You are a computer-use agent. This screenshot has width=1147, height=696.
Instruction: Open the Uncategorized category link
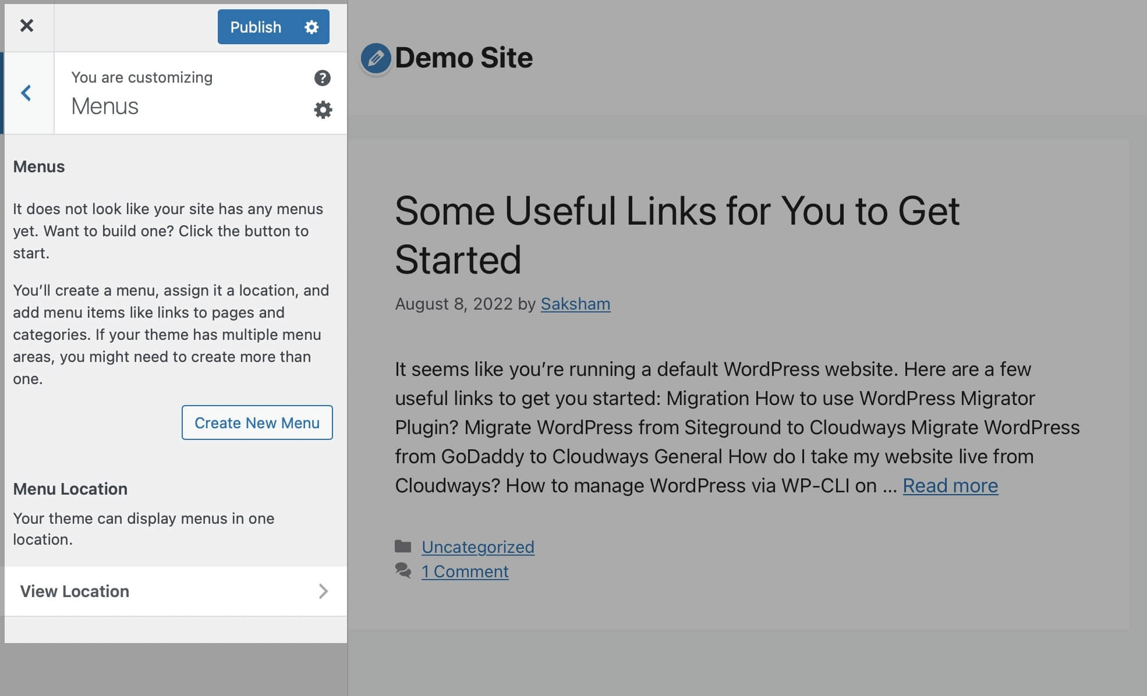point(477,547)
